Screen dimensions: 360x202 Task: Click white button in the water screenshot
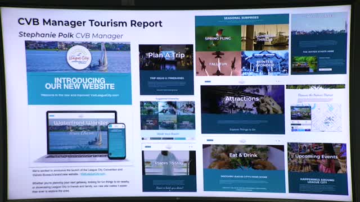(325, 70)
